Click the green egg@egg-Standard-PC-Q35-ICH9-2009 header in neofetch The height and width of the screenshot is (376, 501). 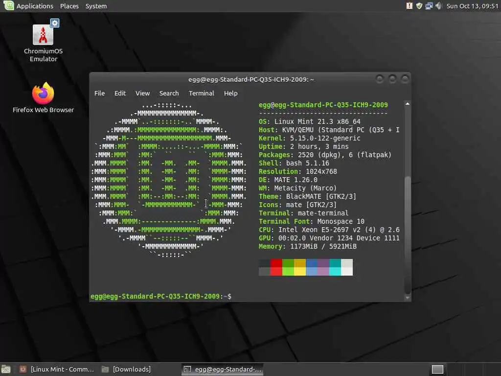coord(323,105)
